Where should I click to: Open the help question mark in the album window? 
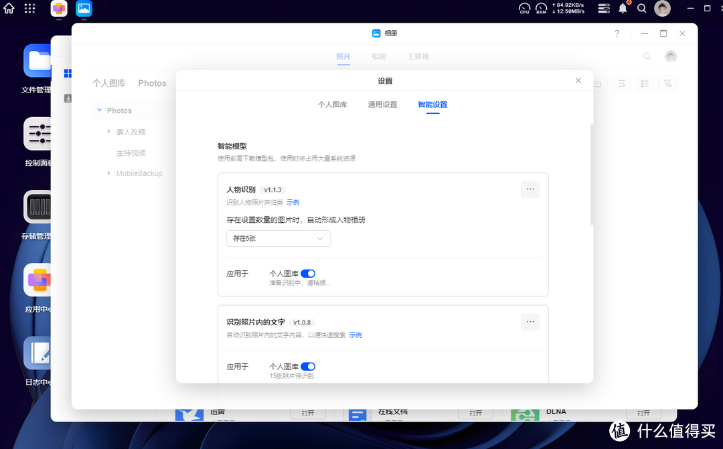(617, 33)
